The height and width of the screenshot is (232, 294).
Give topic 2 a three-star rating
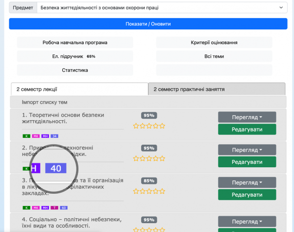pos(149,158)
